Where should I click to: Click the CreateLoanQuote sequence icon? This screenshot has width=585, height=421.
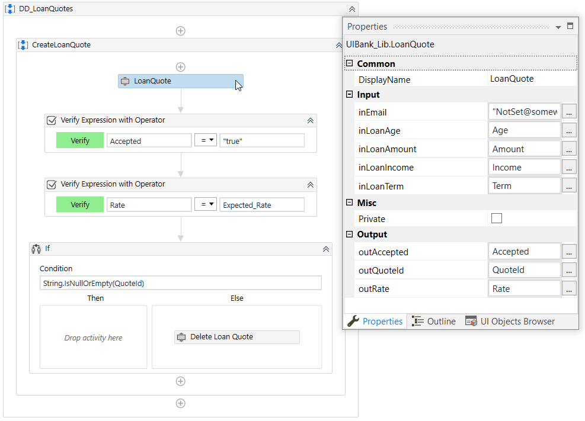coord(23,45)
